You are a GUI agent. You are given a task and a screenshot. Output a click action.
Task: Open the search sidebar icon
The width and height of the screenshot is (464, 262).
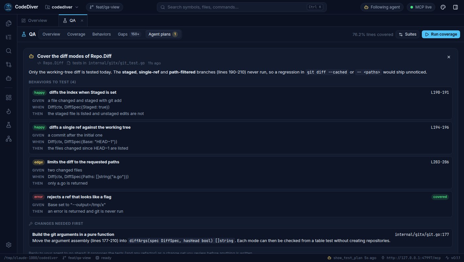pyautogui.click(x=8, y=51)
